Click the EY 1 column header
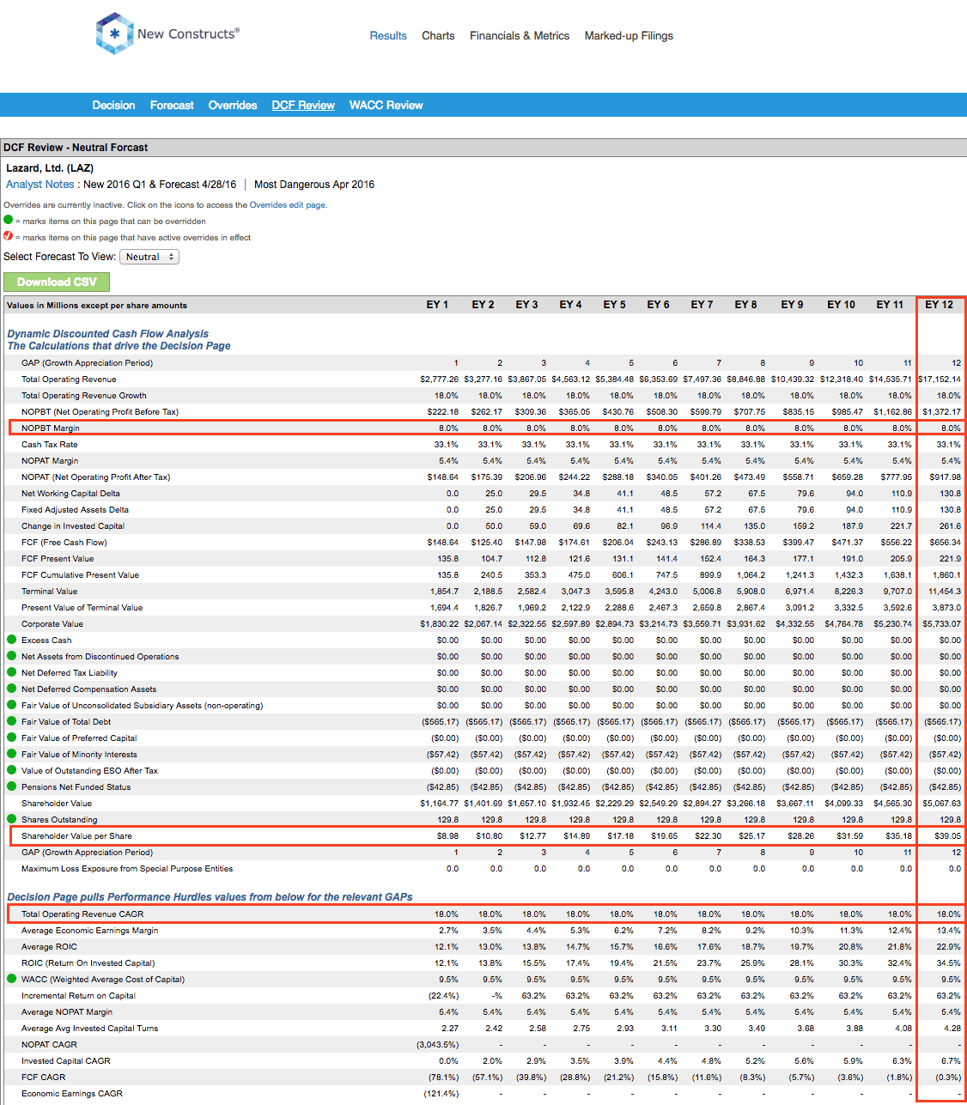967x1105 pixels. tap(438, 305)
